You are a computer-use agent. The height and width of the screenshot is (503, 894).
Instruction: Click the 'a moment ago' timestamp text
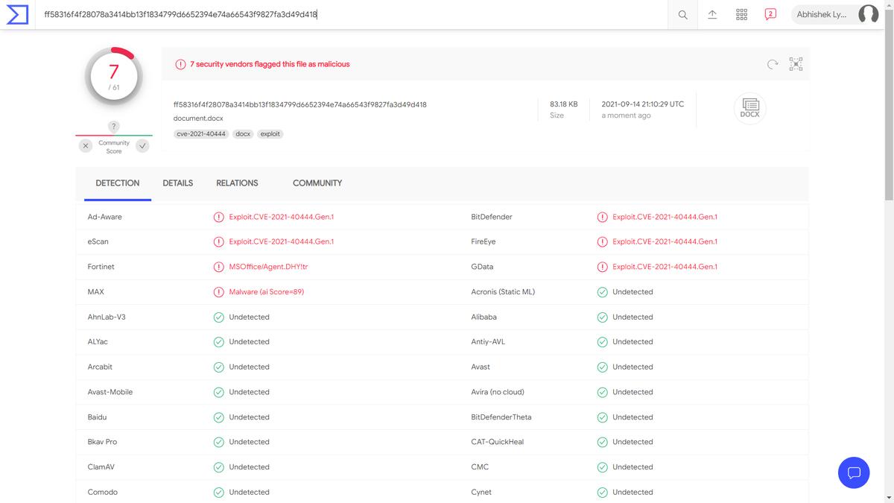(627, 116)
